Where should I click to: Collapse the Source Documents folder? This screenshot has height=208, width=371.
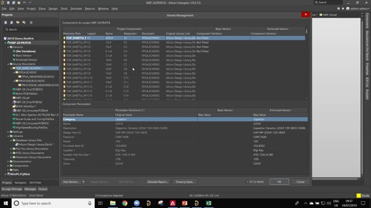click(x=8, y=64)
